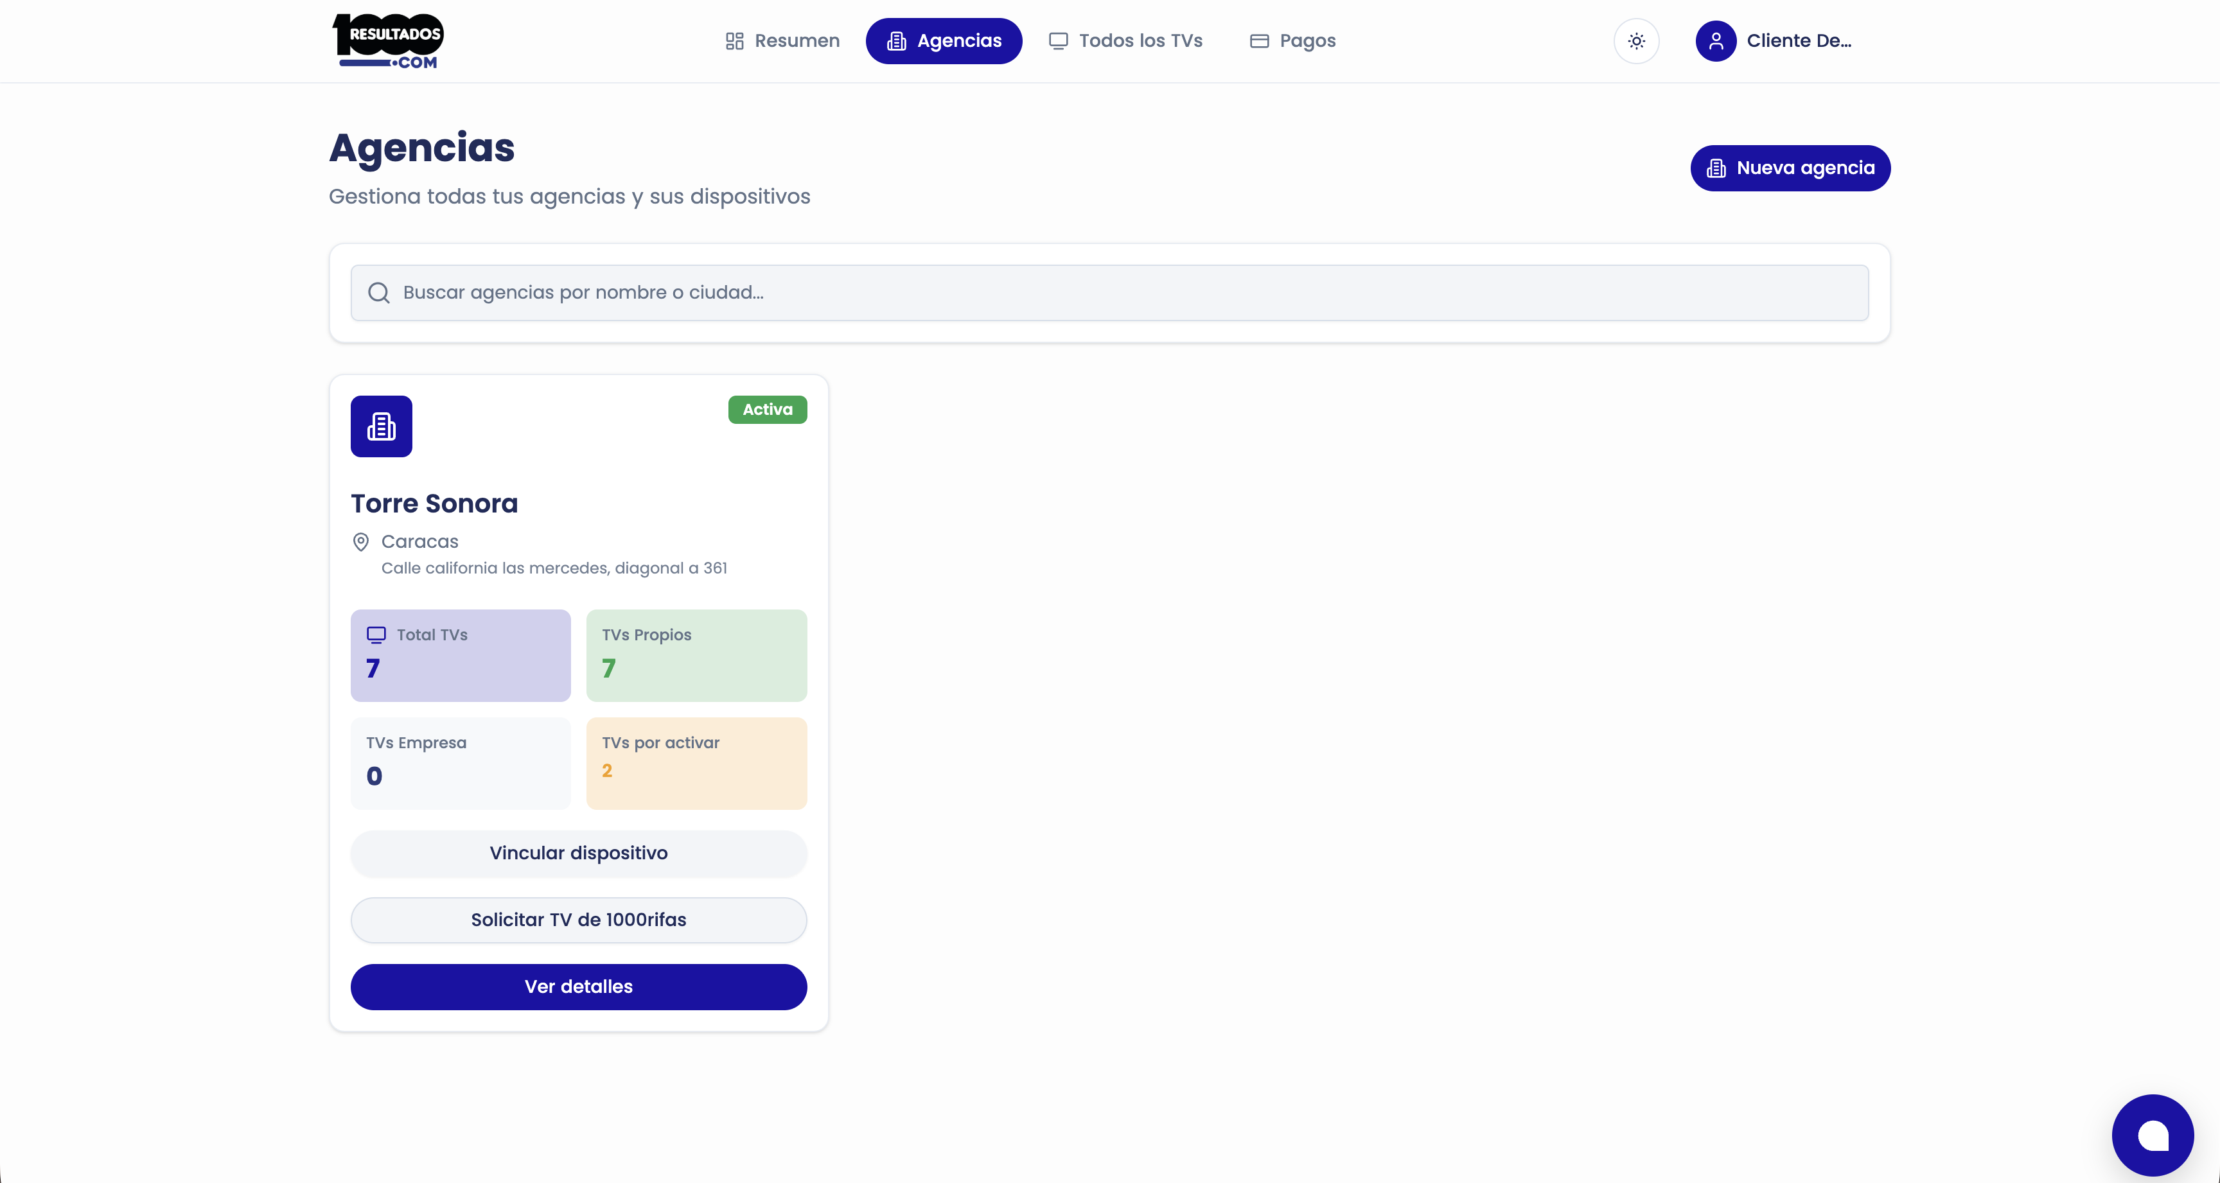Toggle the light/dark theme sun button
Image resolution: width=2220 pixels, height=1183 pixels.
[1635, 40]
